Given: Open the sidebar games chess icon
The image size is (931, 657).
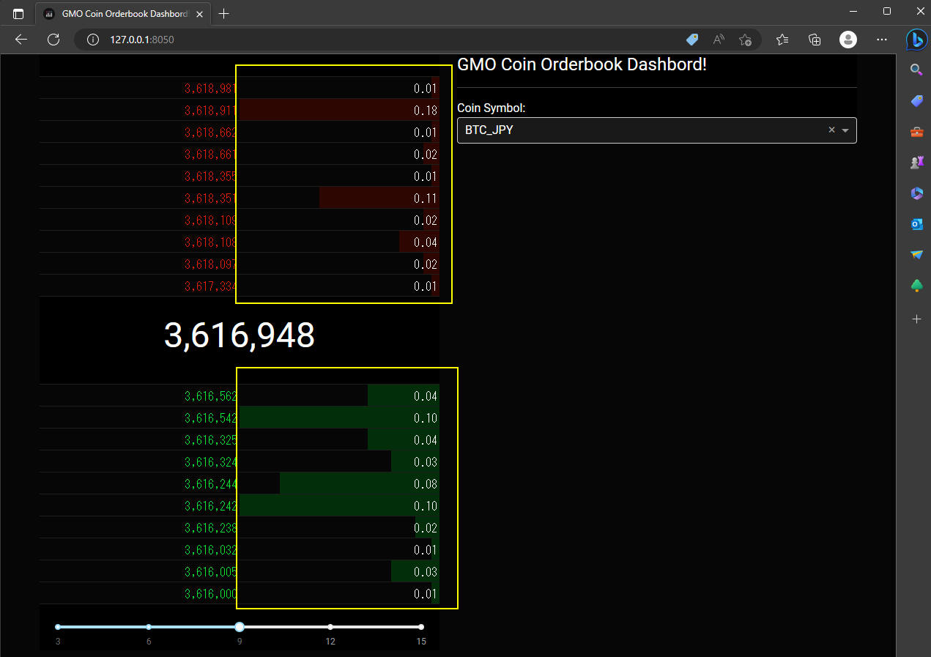Looking at the screenshot, I should coord(916,163).
